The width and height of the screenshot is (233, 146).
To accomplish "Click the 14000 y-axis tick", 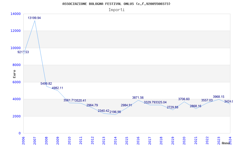I will [16, 14].
